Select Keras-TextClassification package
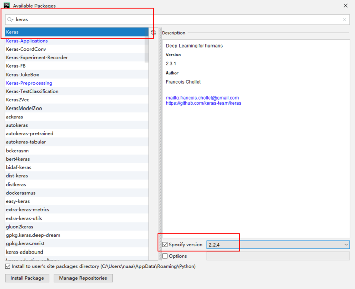355x289 pixels. click(x=77, y=91)
